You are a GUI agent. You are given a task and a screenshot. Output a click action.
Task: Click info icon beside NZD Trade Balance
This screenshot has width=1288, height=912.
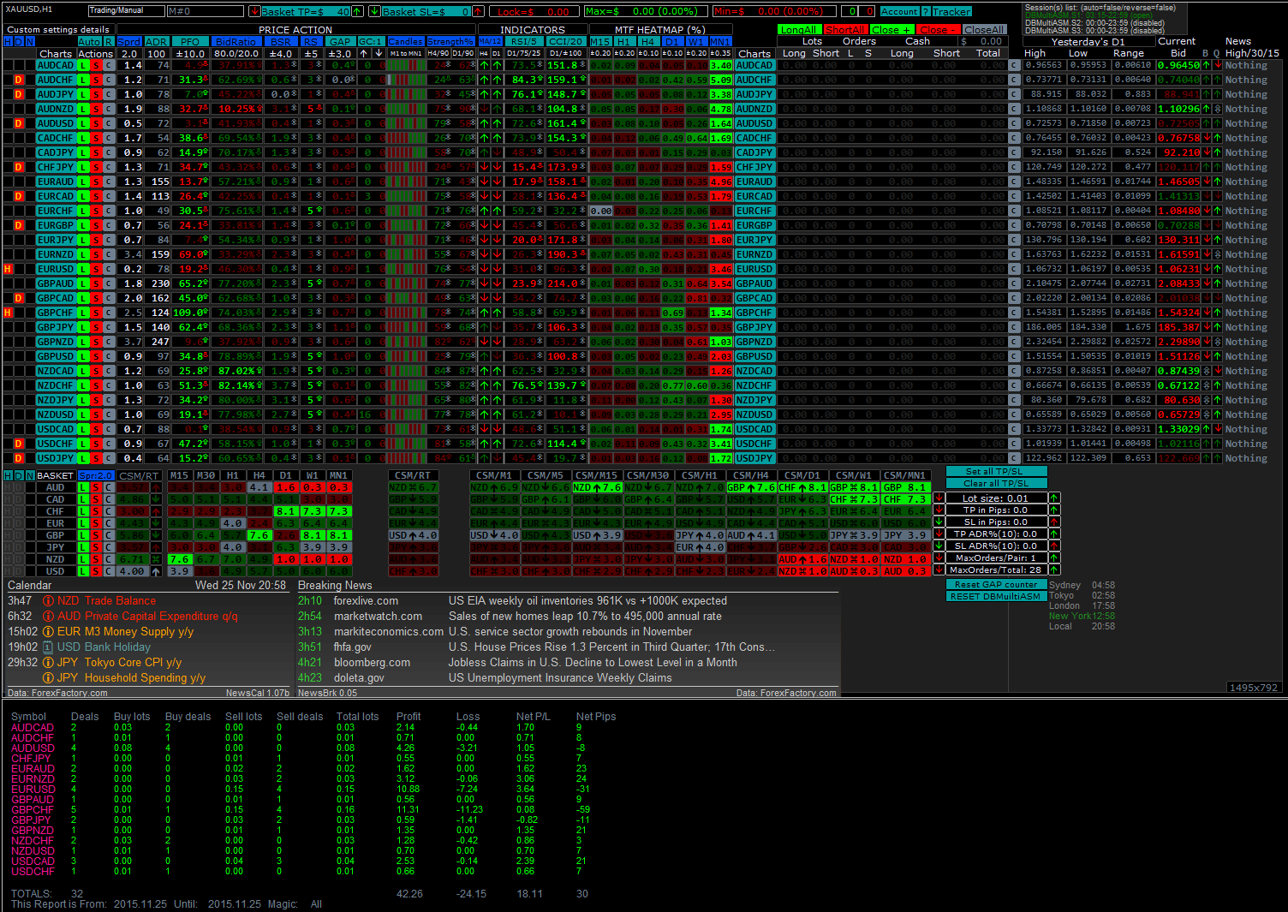(49, 601)
